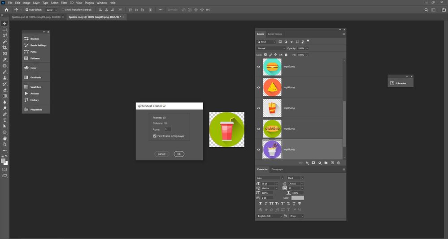Switch to the Layer Comps tab
Viewport: 448px width, 239px height.
pyautogui.click(x=275, y=34)
